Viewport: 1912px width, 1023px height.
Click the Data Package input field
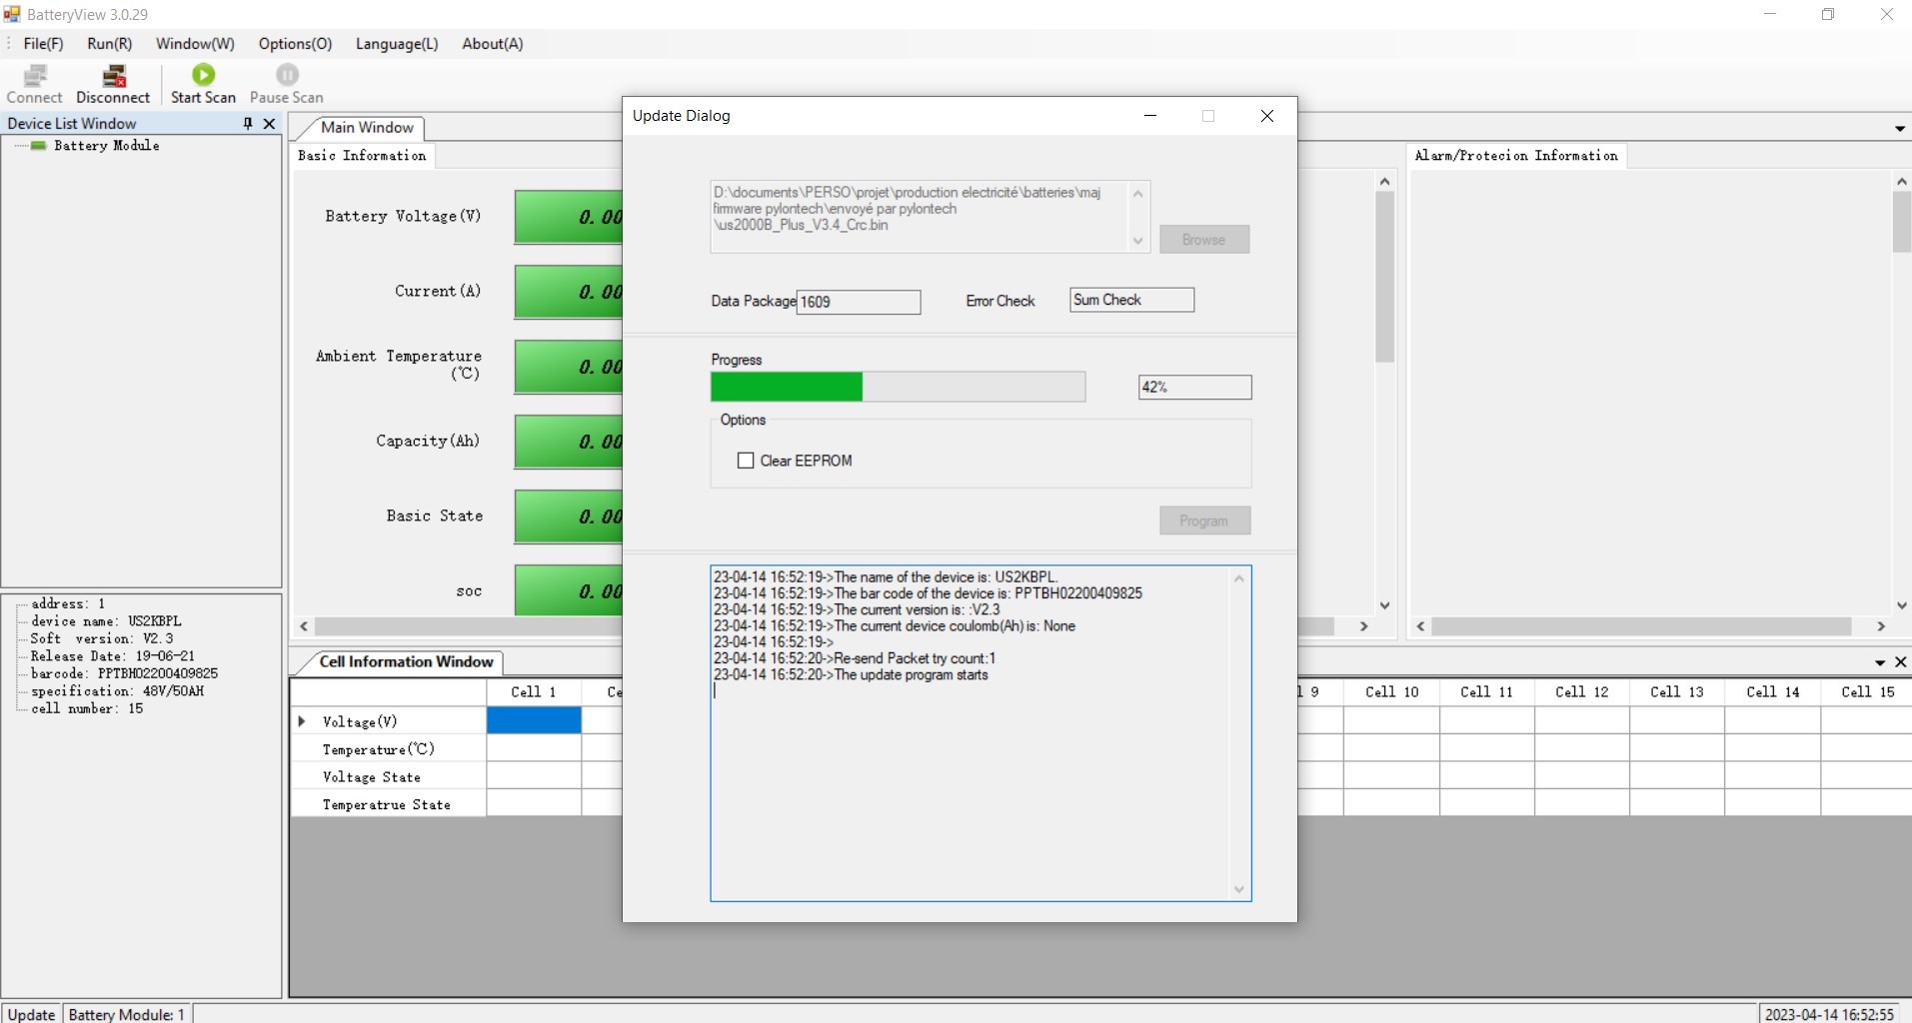point(858,302)
